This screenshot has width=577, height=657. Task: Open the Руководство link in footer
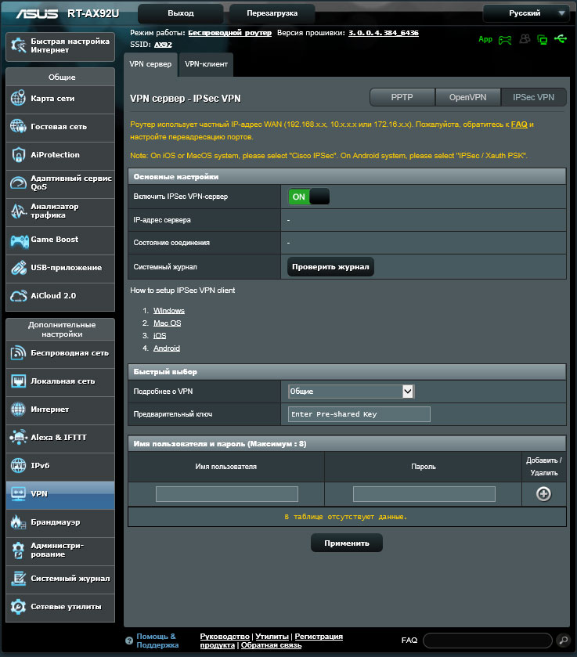click(x=225, y=637)
